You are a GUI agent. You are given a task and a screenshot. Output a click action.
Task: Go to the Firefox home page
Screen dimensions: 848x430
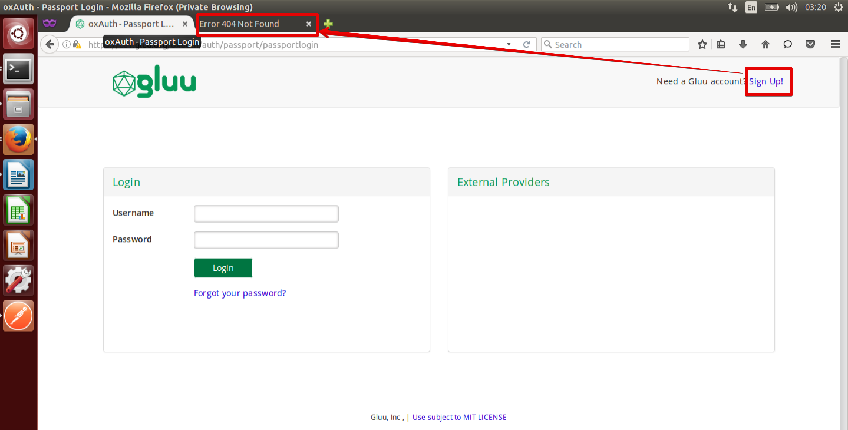(x=765, y=44)
